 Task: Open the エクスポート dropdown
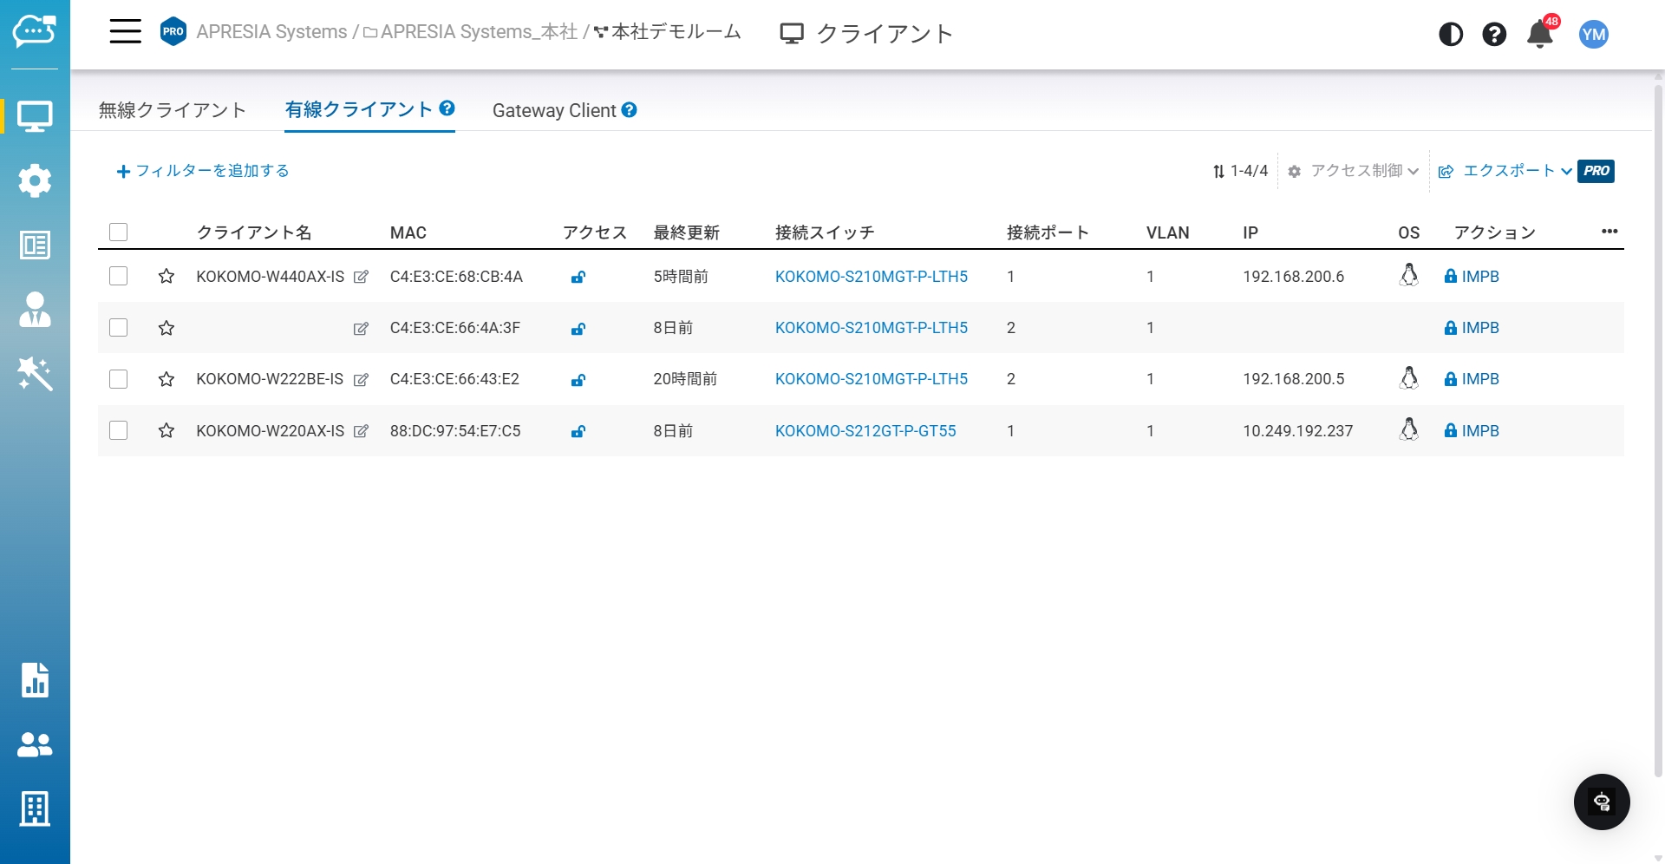pyautogui.click(x=1506, y=172)
